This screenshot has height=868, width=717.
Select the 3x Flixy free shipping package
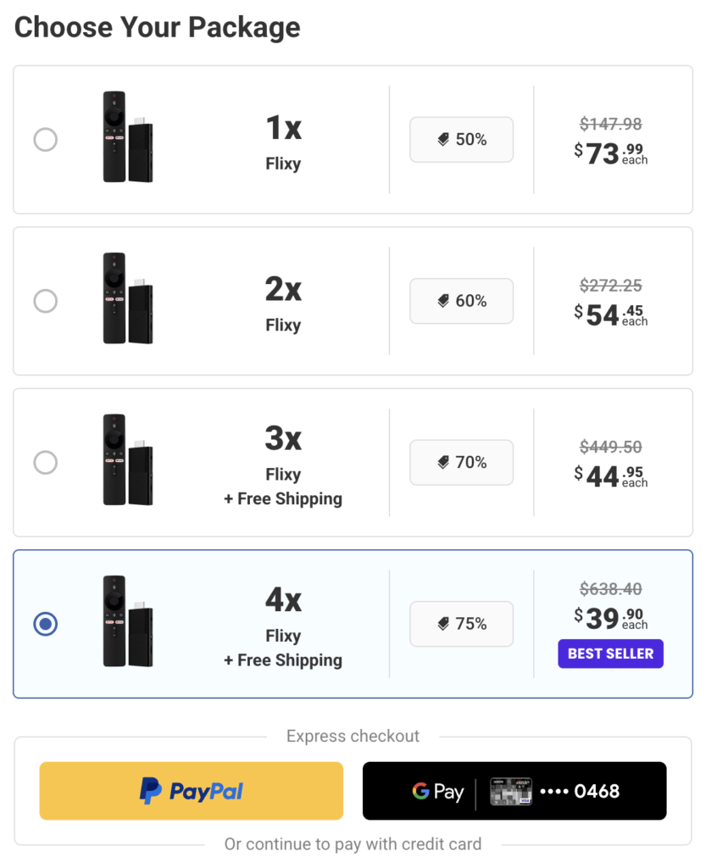pos(45,462)
